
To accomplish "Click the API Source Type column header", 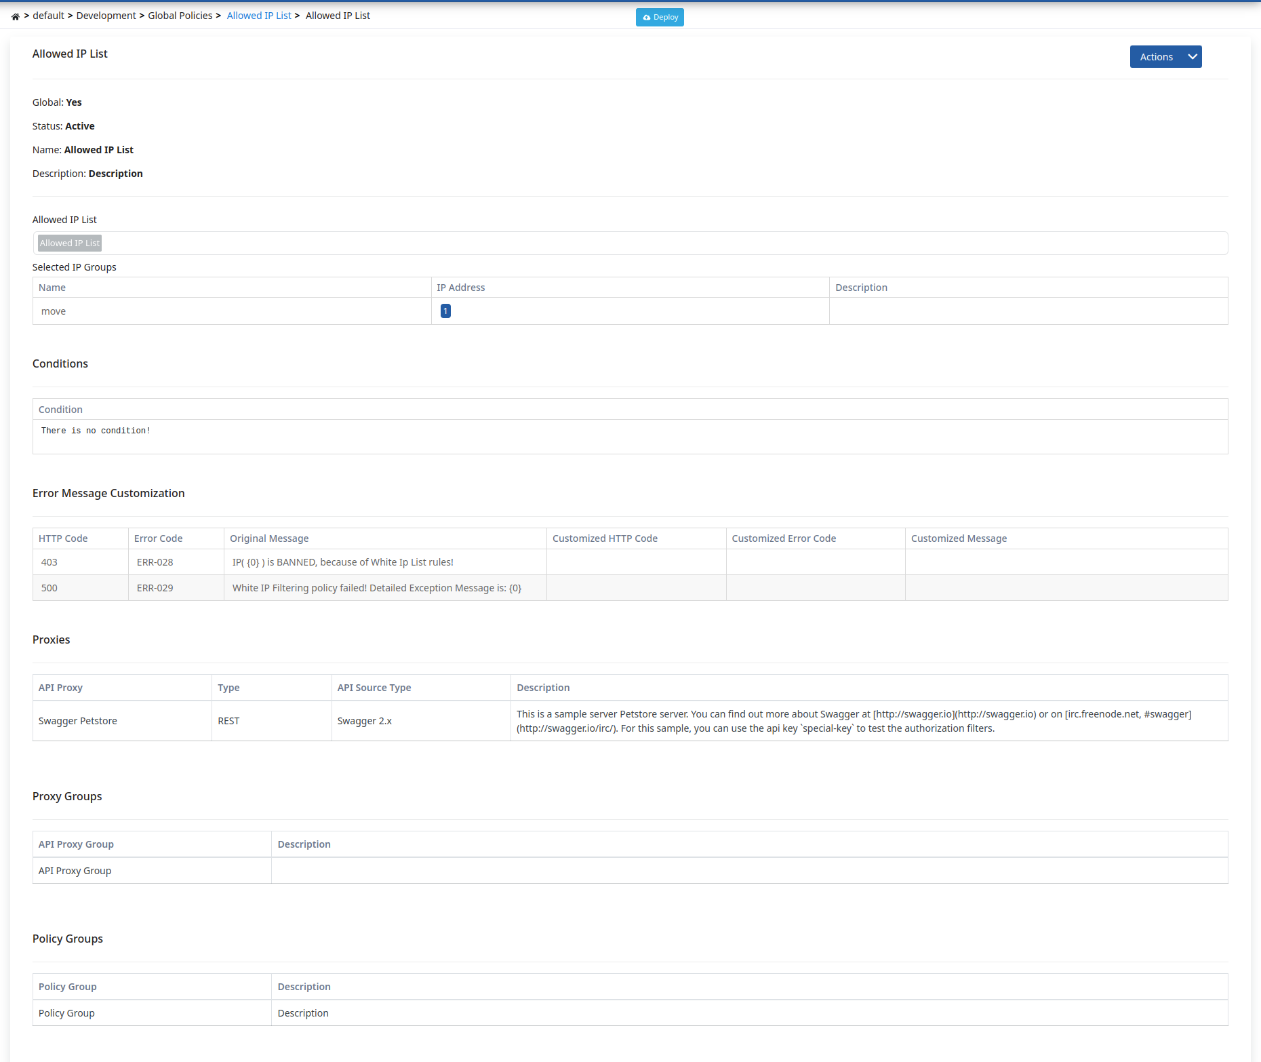I will 374,688.
